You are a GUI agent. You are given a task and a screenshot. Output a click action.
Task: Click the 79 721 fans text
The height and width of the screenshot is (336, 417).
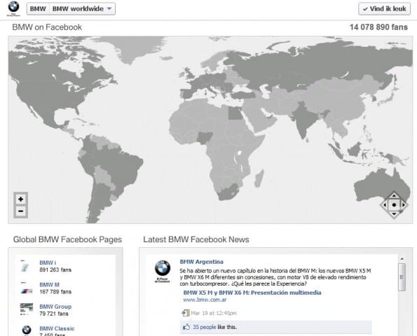tap(54, 314)
